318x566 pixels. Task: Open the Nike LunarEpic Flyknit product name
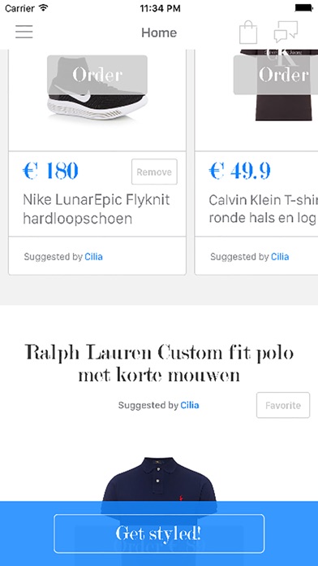(x=97, y=209)
